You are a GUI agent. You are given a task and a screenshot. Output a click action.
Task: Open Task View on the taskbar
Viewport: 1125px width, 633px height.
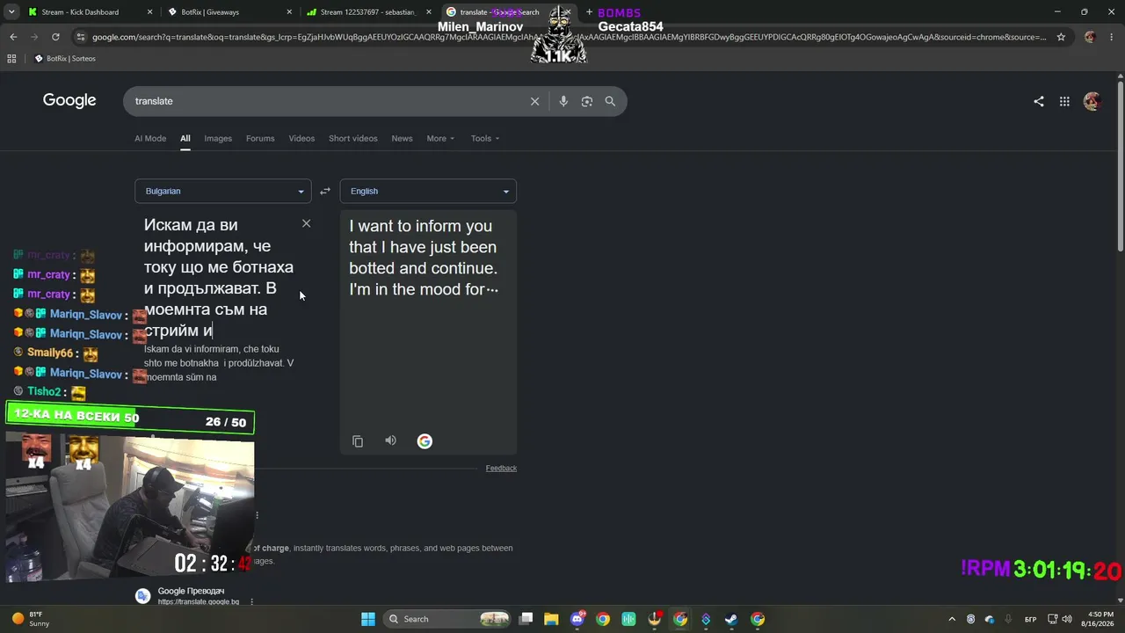(x=526, y=619)
